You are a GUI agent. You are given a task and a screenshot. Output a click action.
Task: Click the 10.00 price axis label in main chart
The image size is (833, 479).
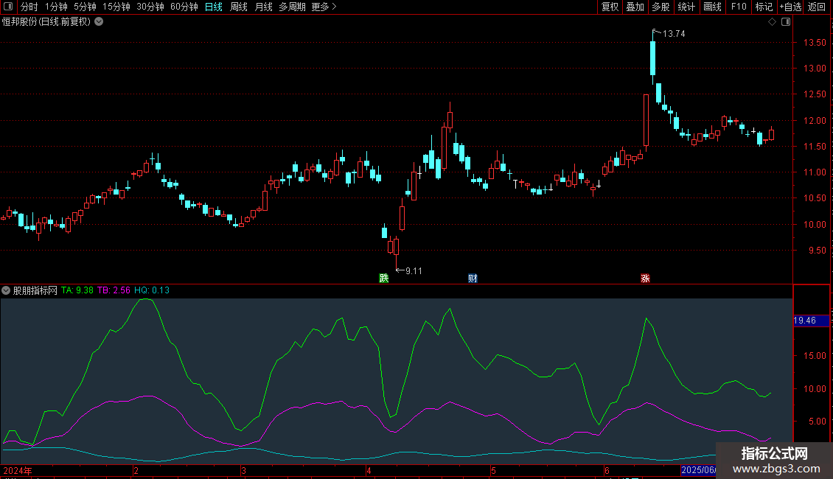pos(815,224)
